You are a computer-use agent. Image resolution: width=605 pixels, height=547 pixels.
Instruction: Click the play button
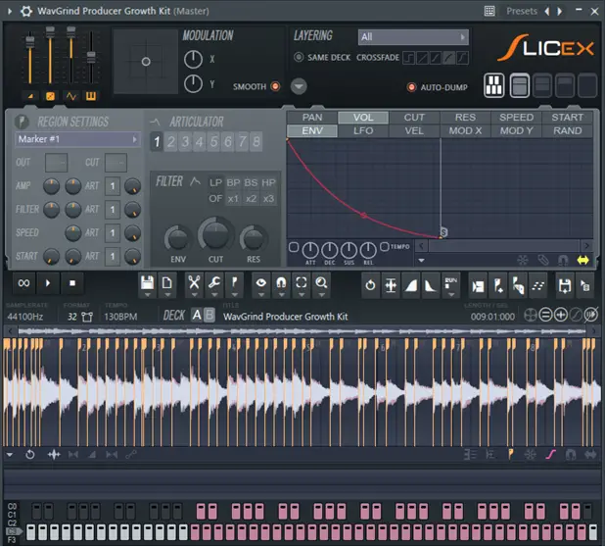(48, 283)
